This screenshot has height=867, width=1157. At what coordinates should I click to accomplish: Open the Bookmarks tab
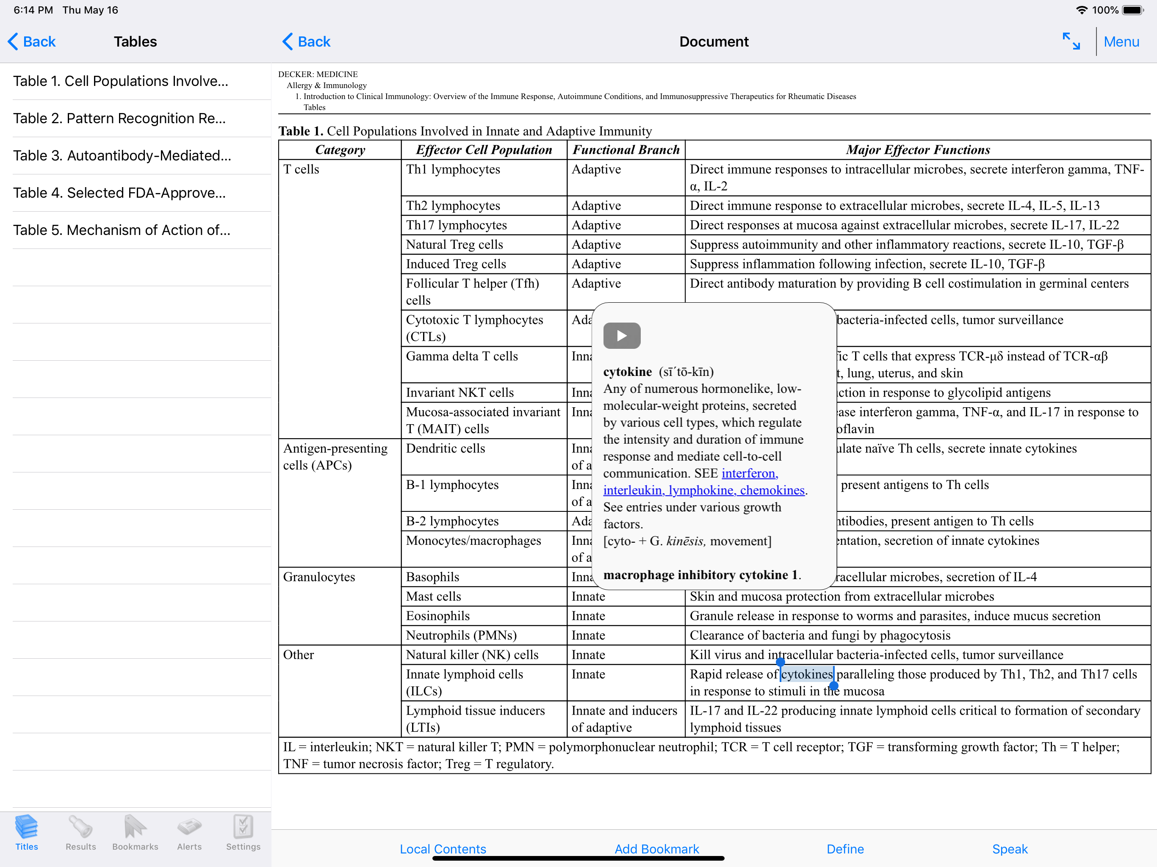135,832
